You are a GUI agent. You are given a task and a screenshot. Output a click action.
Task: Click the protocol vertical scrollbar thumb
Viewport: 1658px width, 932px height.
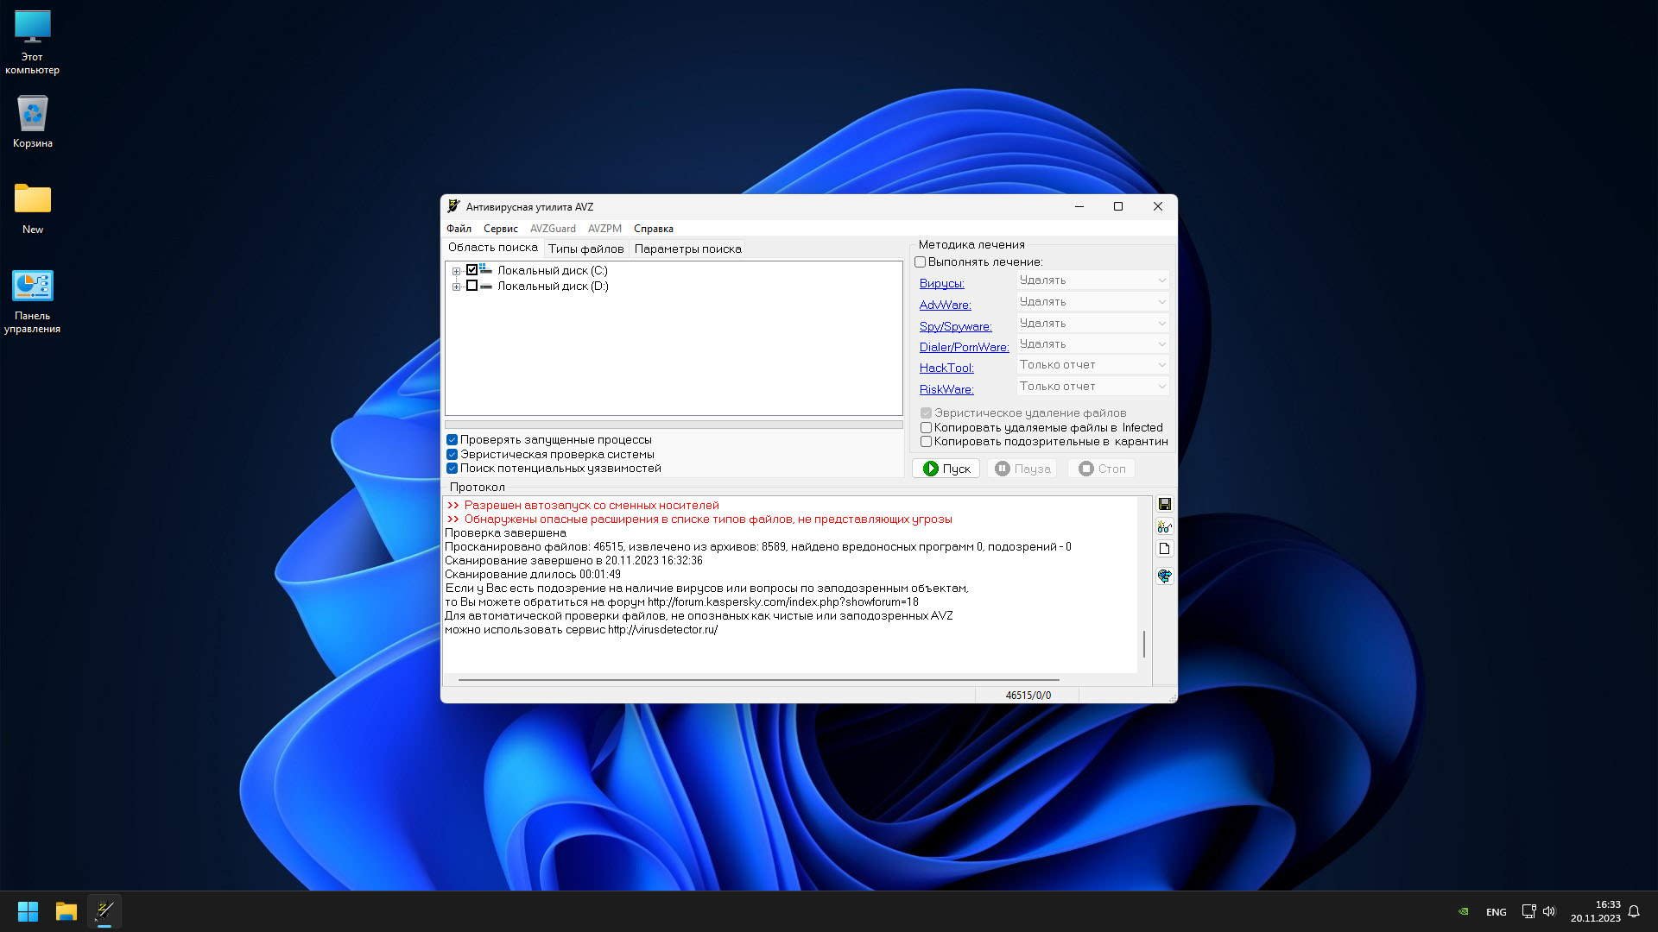coord(1144,644)
